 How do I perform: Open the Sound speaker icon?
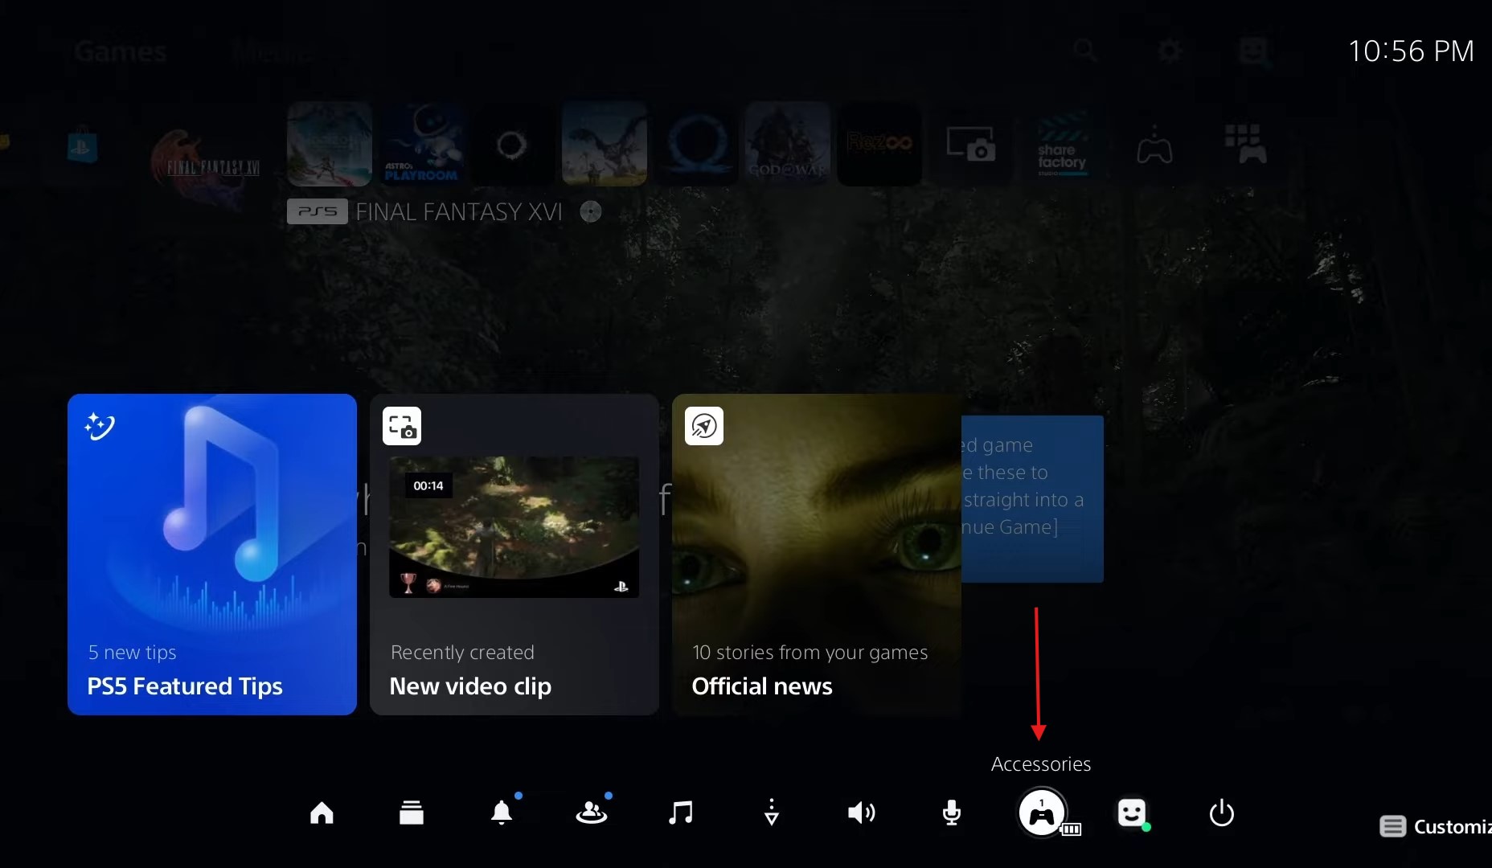(862, 813)
